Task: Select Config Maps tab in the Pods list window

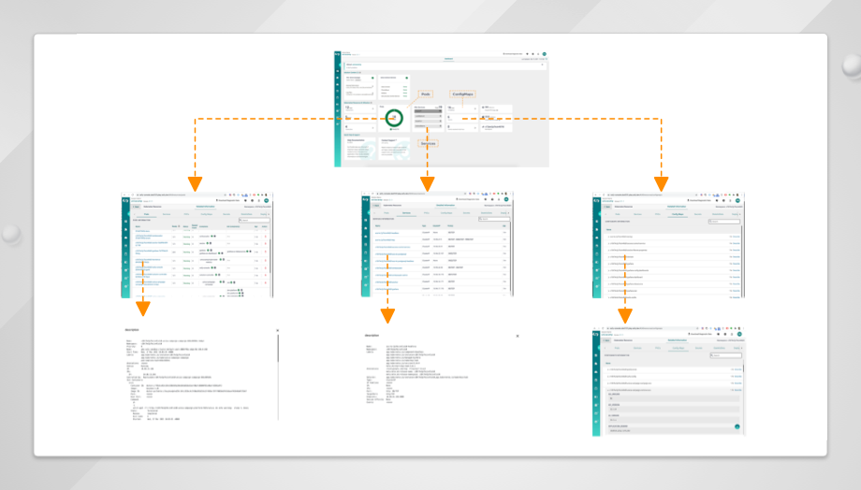Action: [207, 214]
